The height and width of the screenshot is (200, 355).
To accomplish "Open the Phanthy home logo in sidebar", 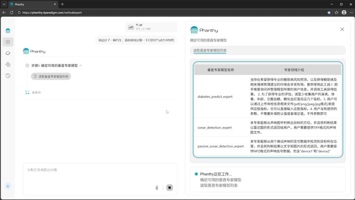I will coord(8,30).
